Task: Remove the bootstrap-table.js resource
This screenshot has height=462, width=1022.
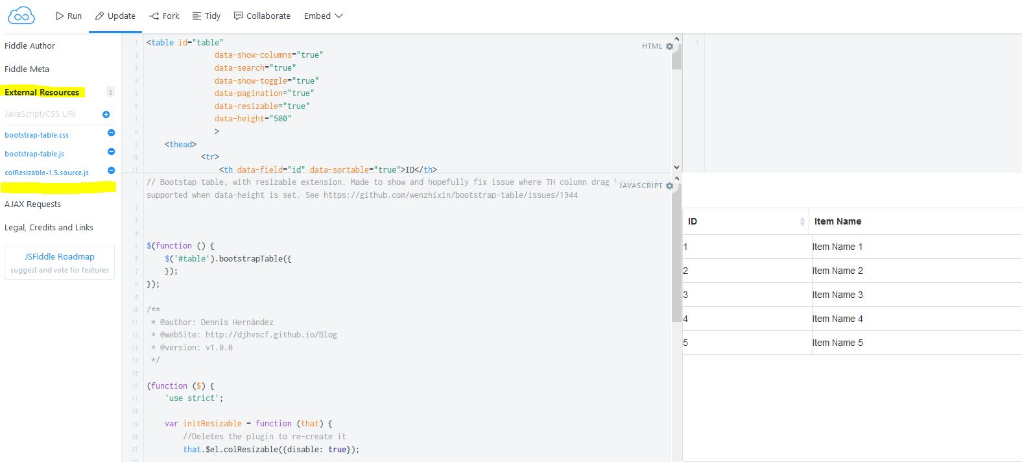Action: 111,152
